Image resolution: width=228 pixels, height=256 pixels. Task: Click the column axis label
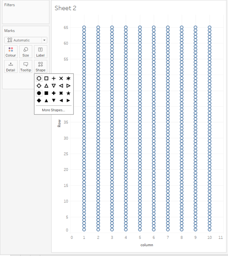click(147, 245)
